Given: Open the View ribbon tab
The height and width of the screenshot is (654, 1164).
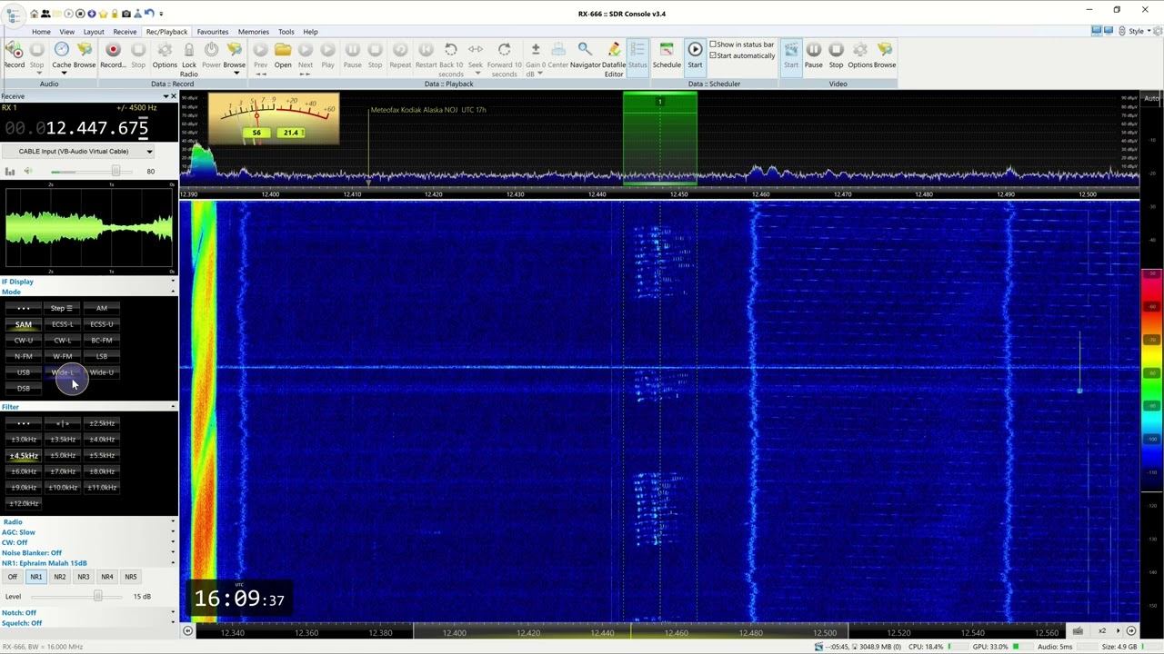Looking at the screenshot, I should (x=67, y=32).
